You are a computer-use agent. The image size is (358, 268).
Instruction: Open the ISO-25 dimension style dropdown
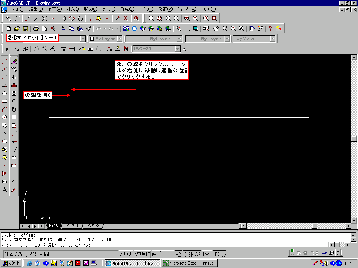178,49
